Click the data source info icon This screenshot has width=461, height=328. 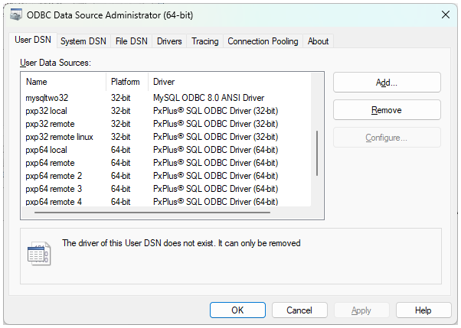(38, 254)
